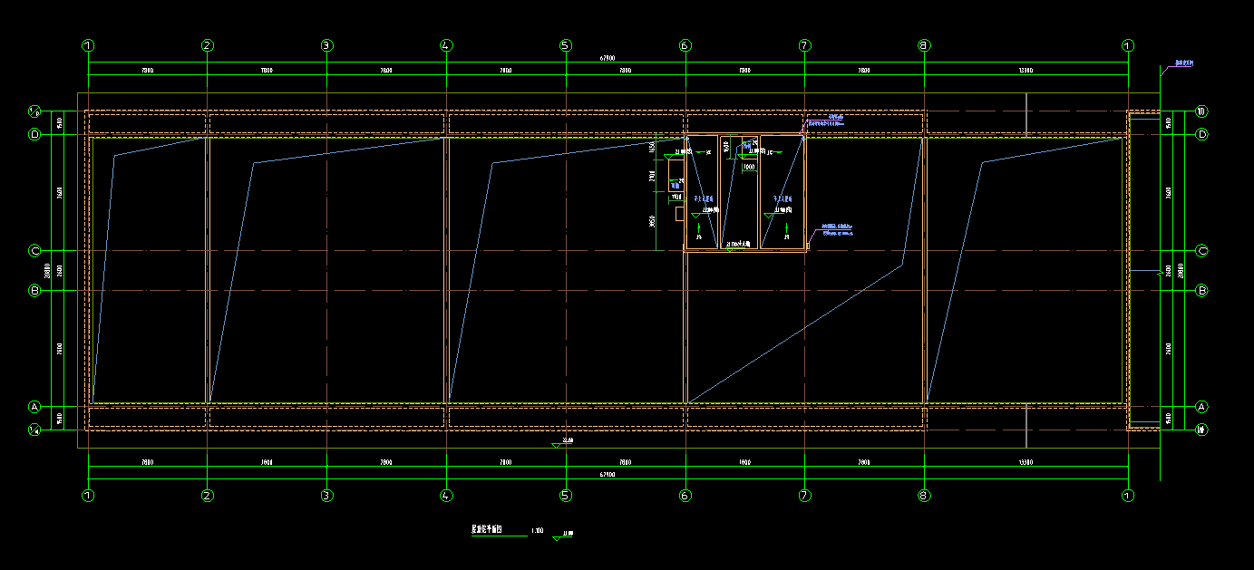Click top overall dimension text 67900
The image size is (1254, 570).
(x=608, y=59)
